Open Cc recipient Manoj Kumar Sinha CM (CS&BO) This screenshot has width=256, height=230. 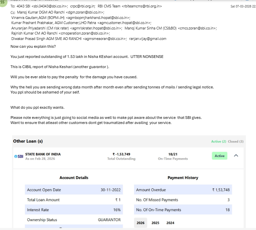click(x=171, y=28)
